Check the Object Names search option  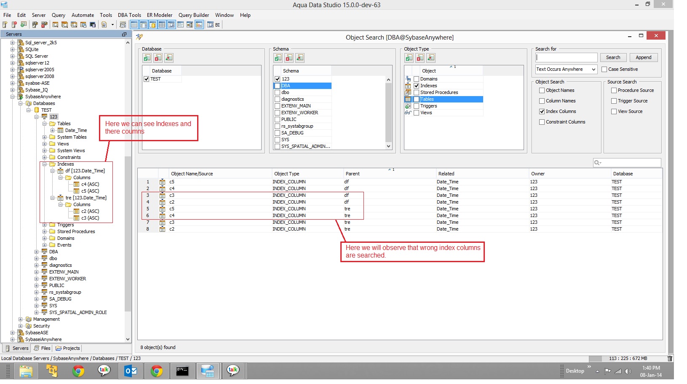point(542,90)
